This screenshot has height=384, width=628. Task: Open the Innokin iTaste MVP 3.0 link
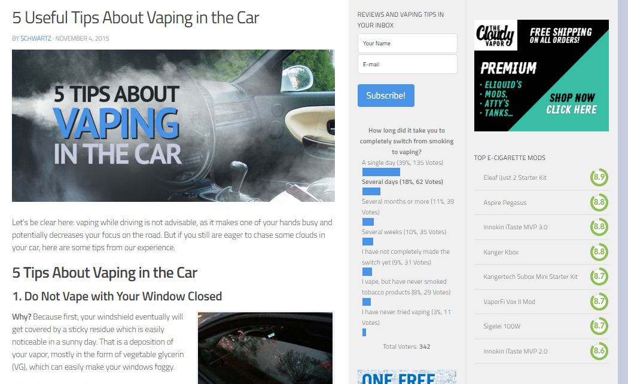click(515, 227)
